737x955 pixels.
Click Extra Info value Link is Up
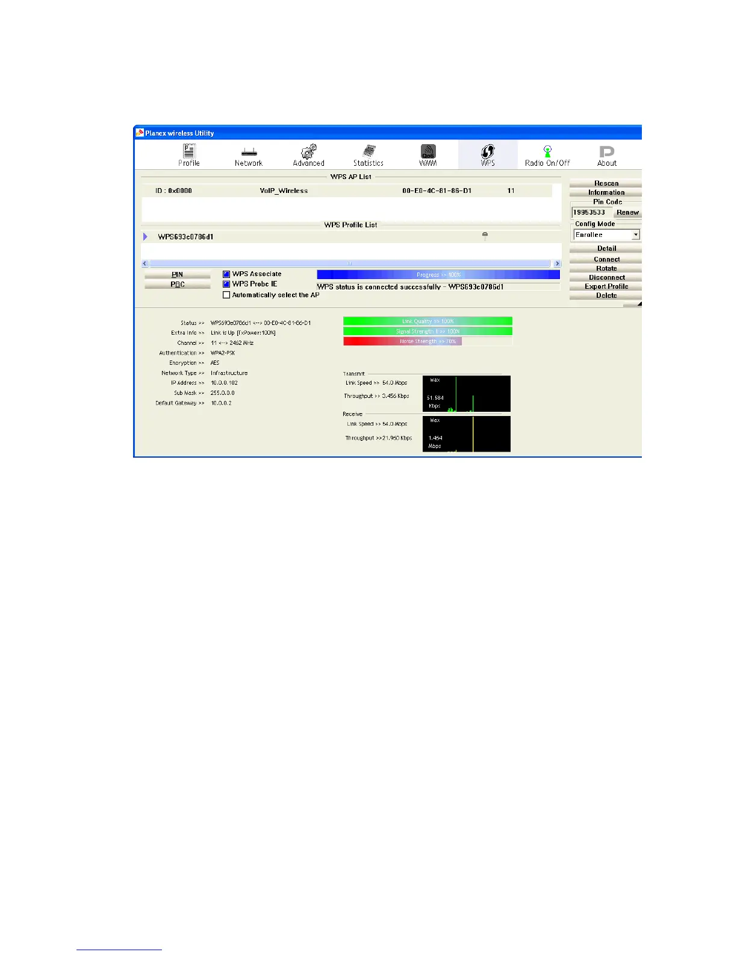point(243,333)
